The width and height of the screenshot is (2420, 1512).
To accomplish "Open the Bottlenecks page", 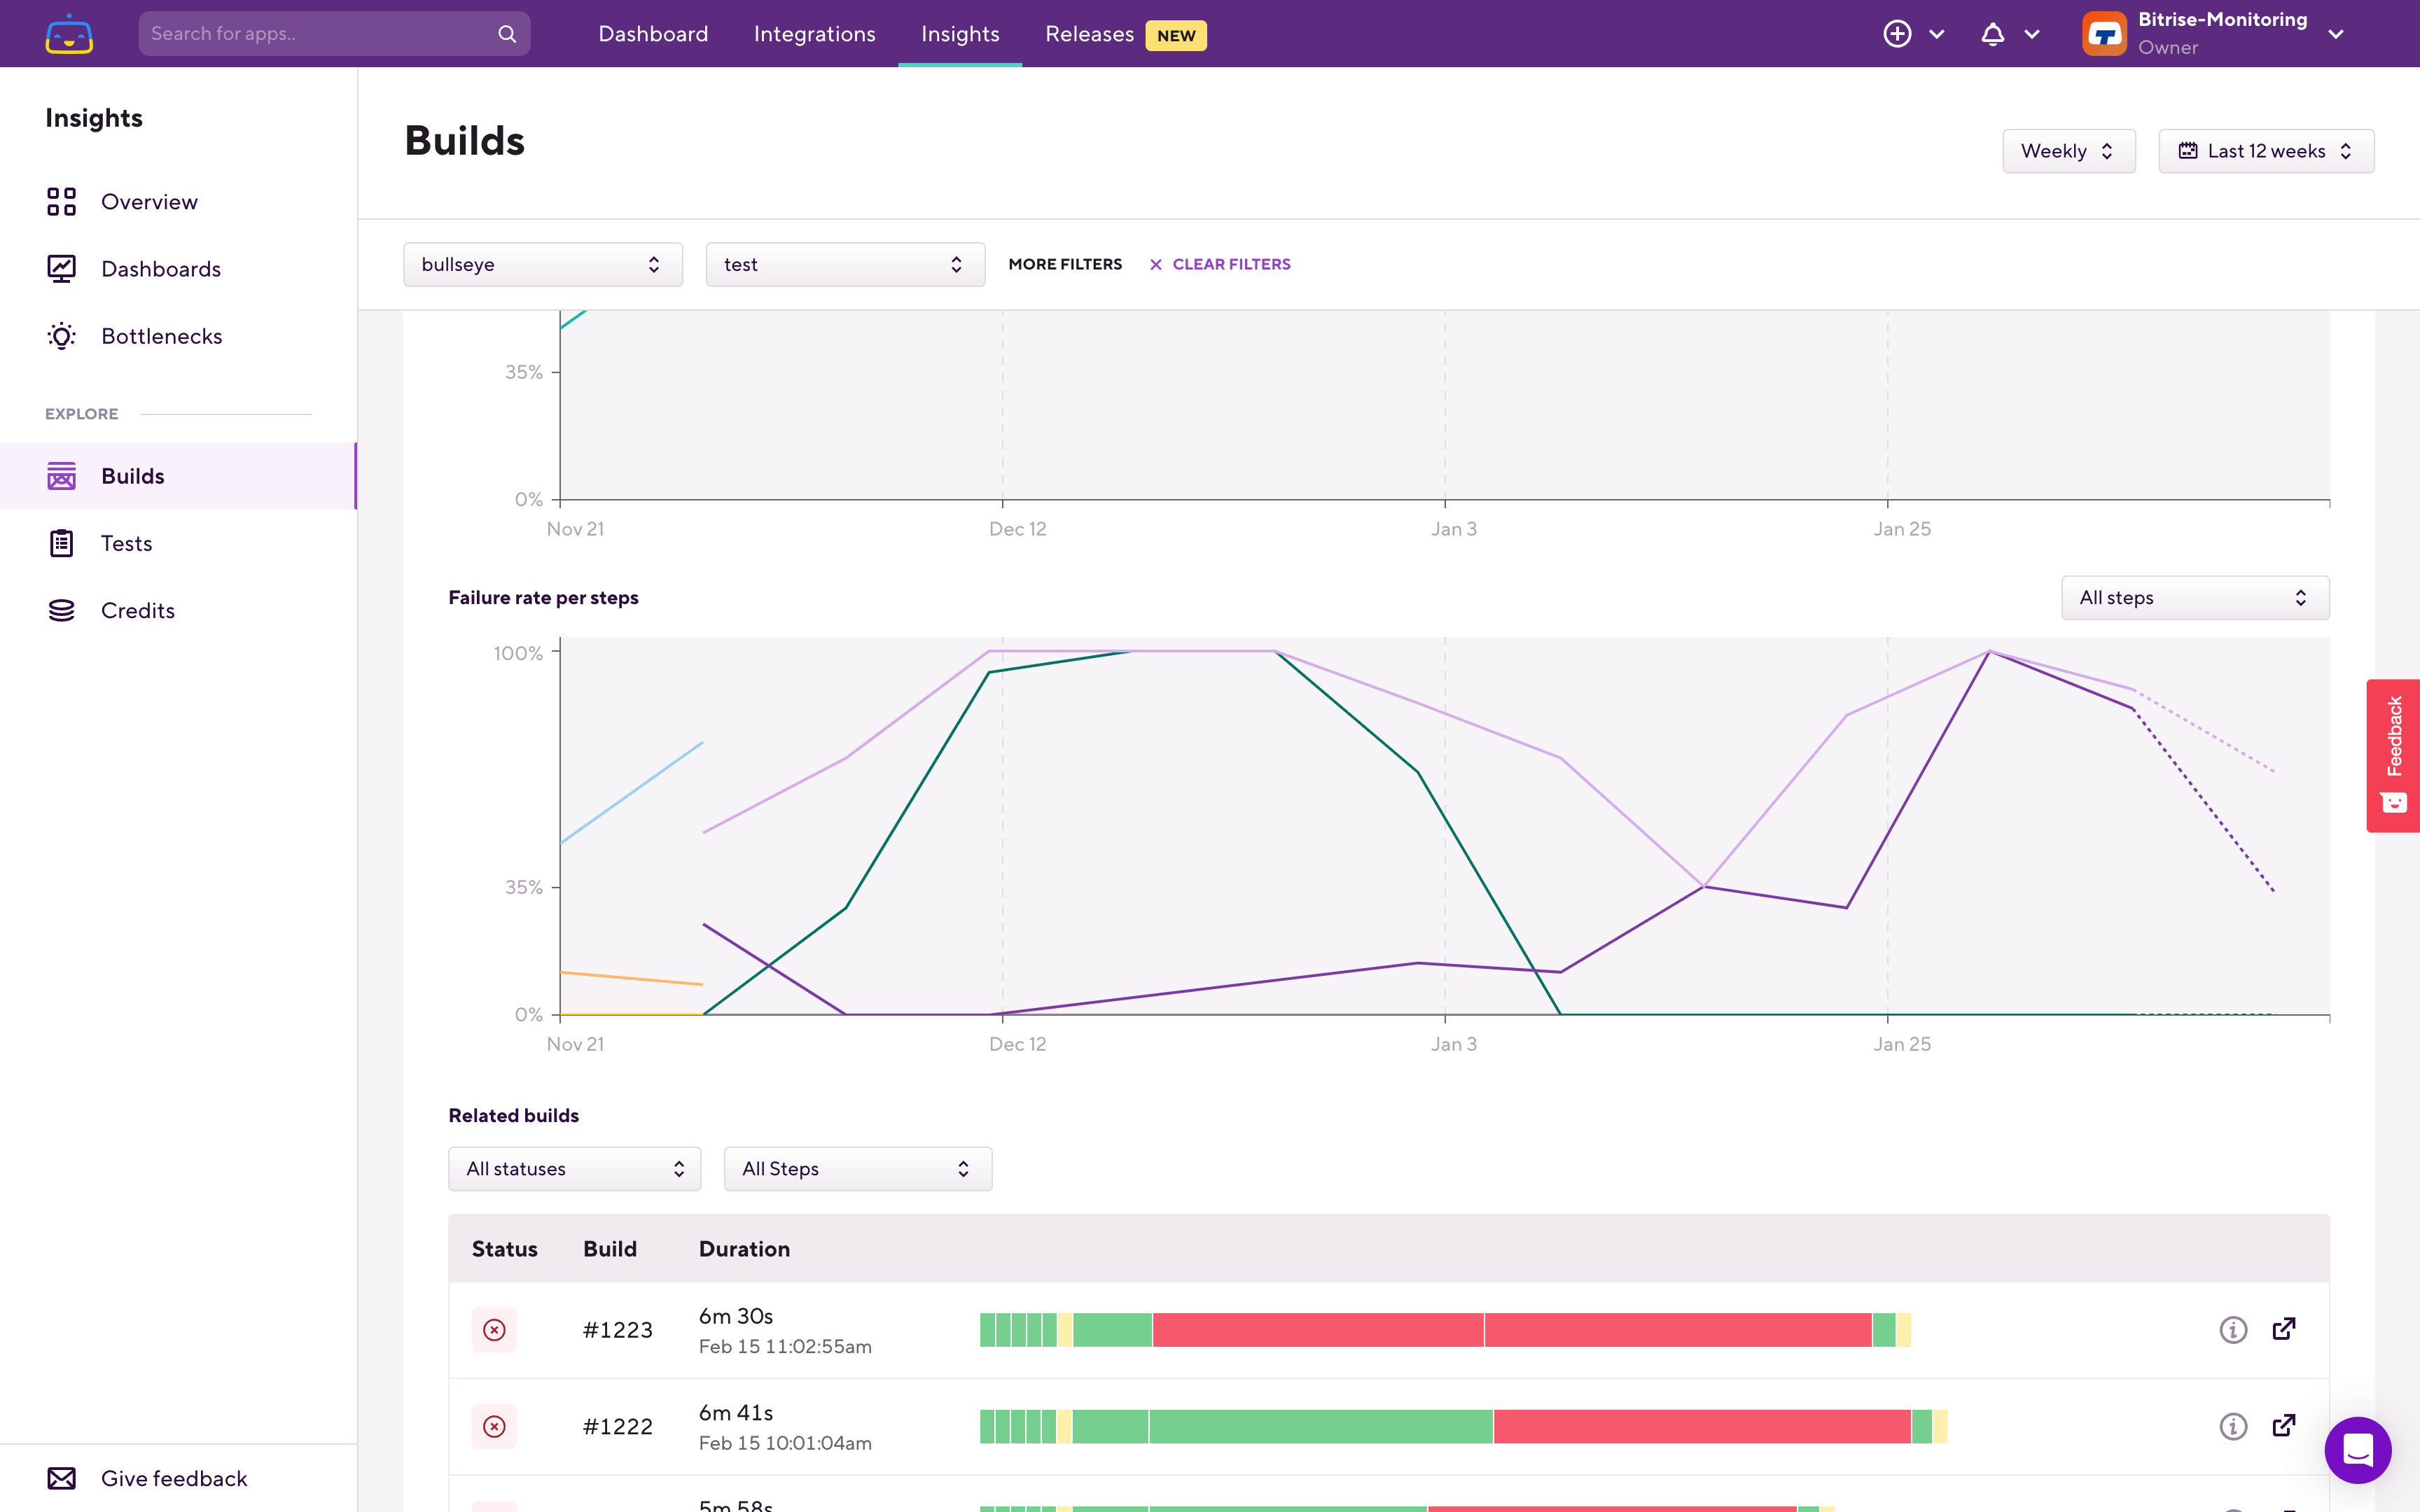I will (x=161, y=336).
